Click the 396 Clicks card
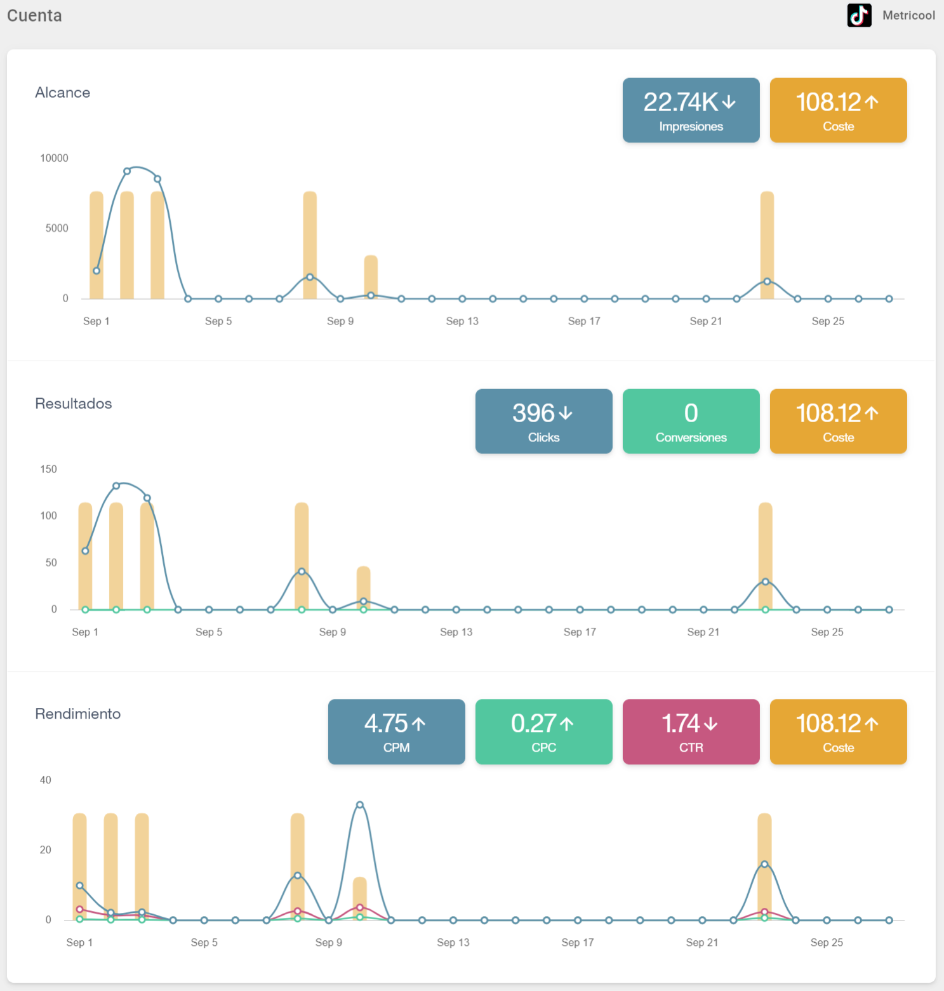 (543, 421)
